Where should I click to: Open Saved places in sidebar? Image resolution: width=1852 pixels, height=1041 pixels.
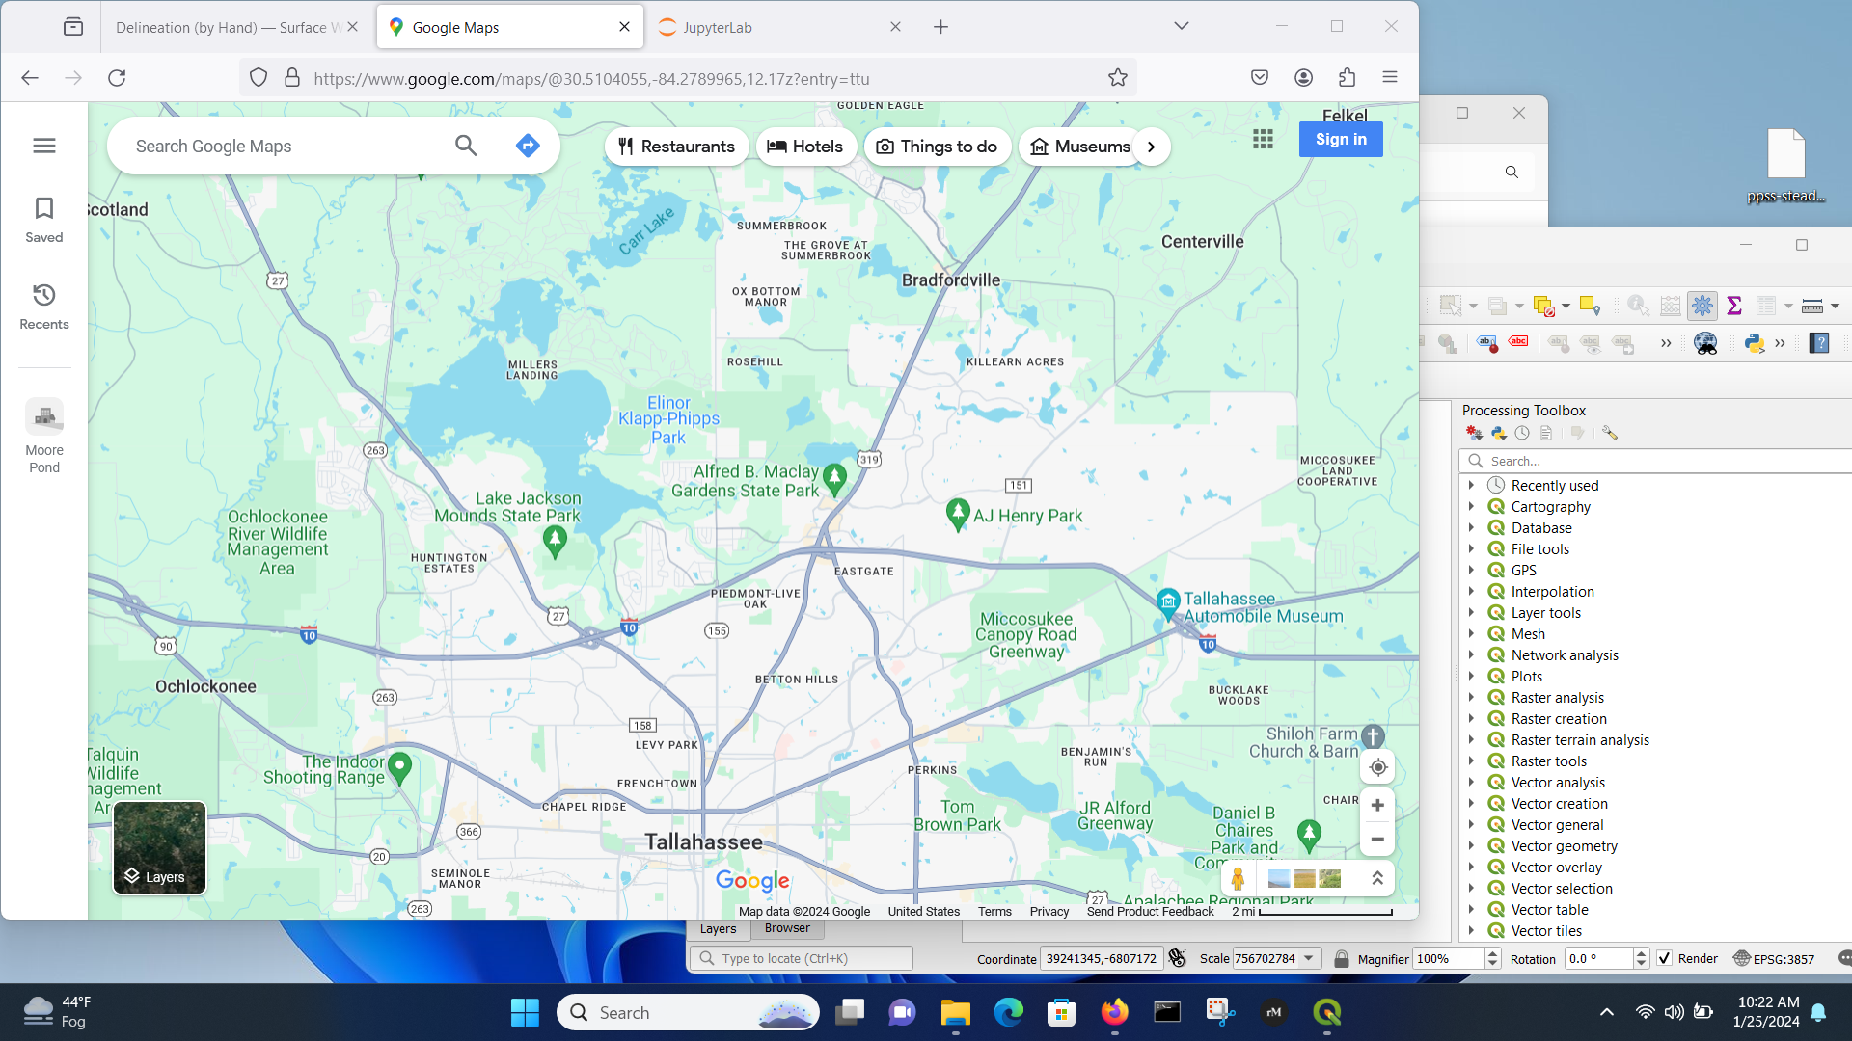tap(44, 221)
